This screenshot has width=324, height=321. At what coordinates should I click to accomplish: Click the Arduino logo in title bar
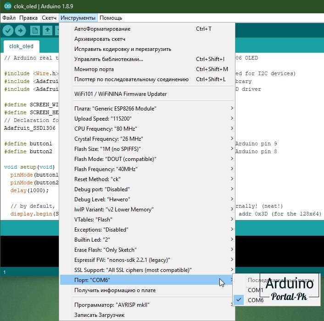point(8,6)
